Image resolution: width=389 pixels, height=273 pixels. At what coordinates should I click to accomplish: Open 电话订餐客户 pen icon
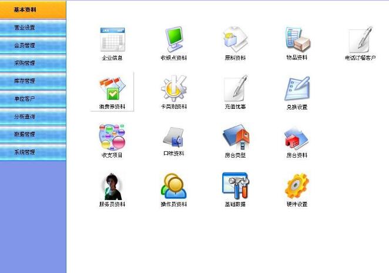tap(360, 40)
